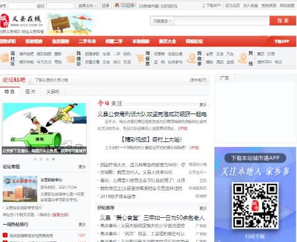Screen dimensions: 297x242
Task: Click the 下载本站城市通APP banner
Action: point(255,158)
